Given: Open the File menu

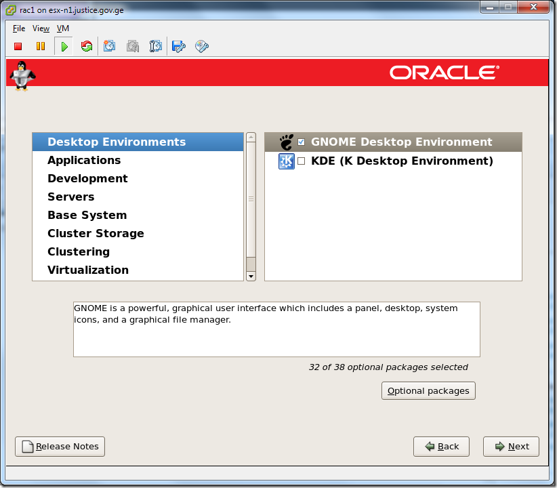Looking at the screenshot, I should click(18, 28).
